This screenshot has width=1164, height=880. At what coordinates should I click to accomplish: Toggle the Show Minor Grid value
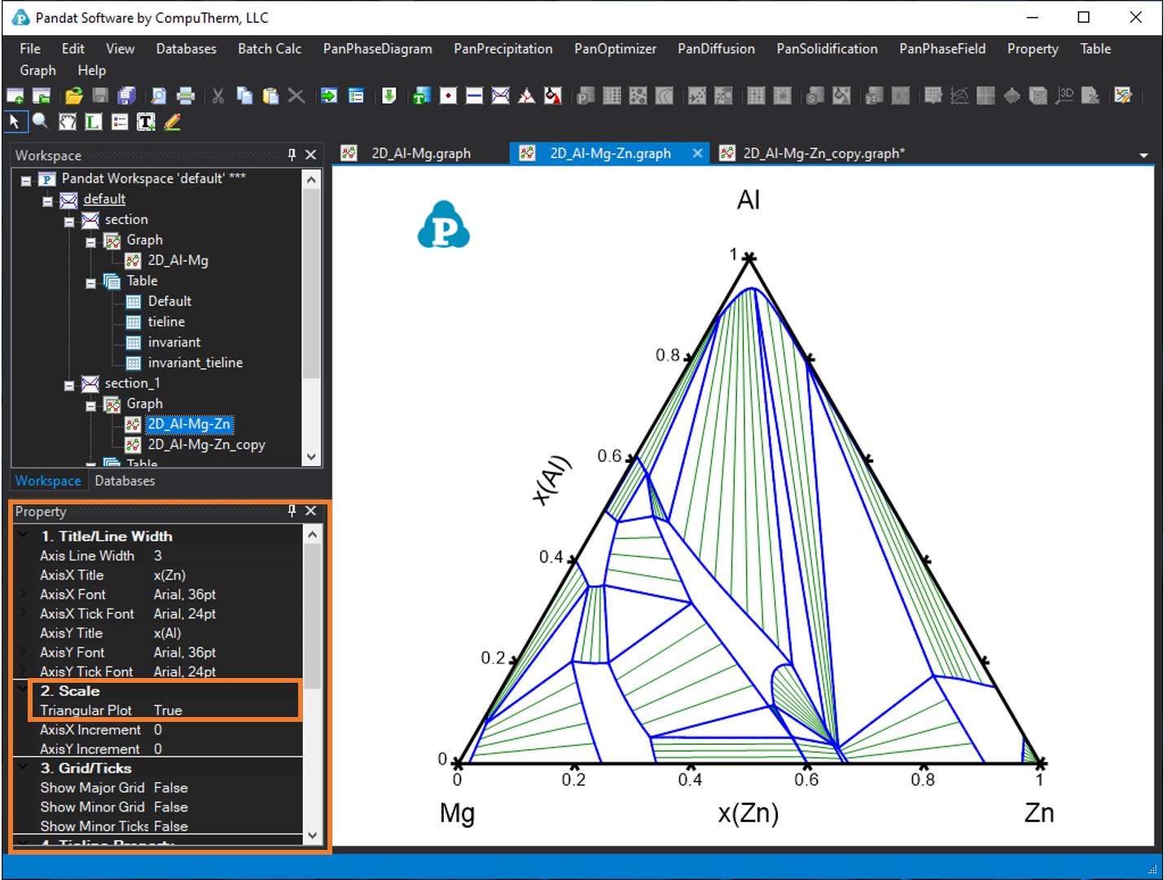point(170,807)
